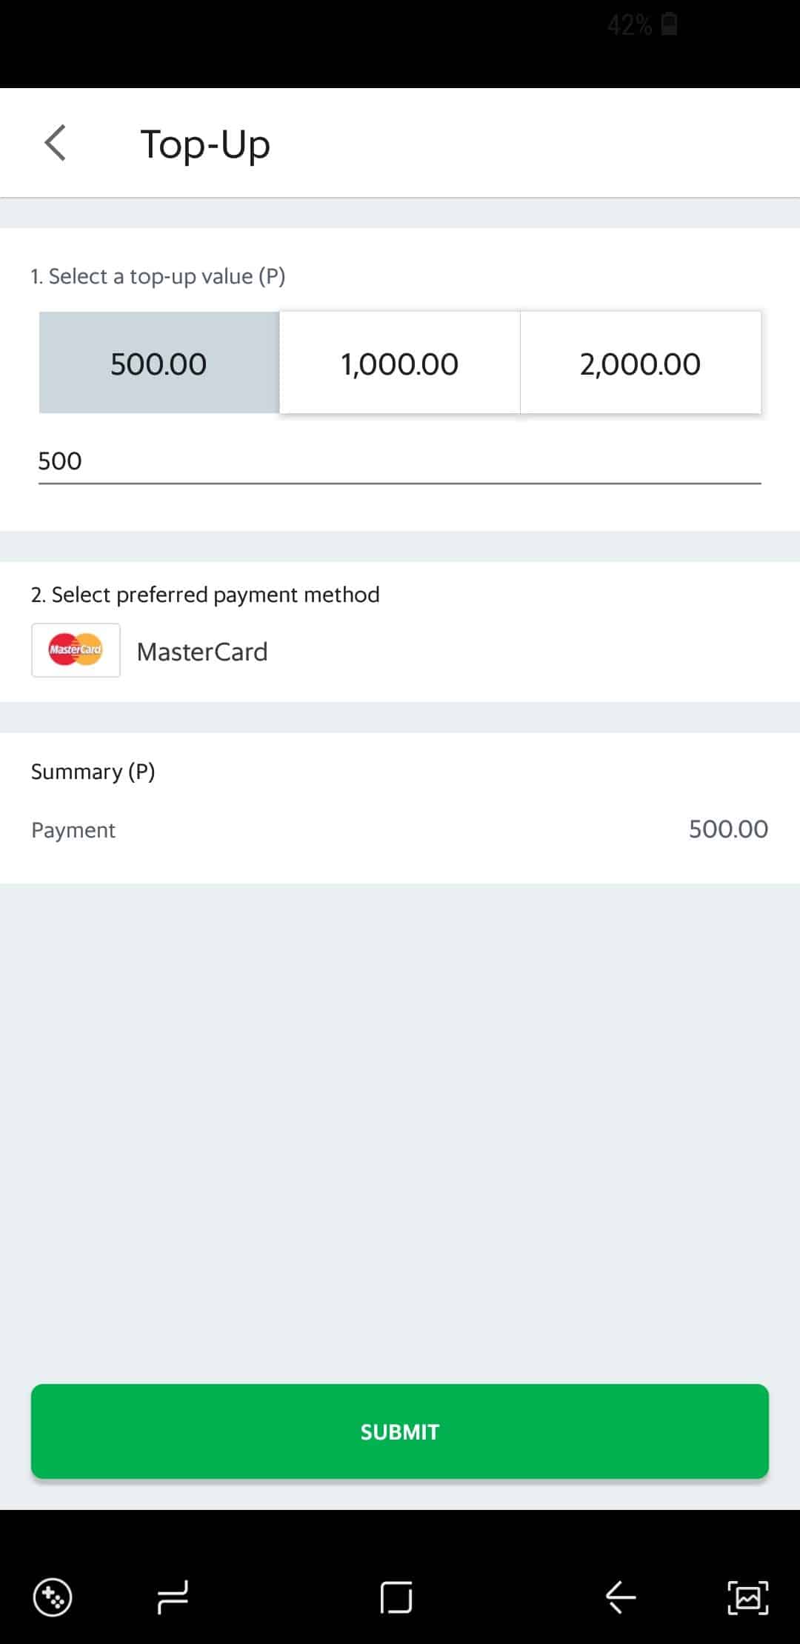Screen dimensions: 800x1644
Task: Focus the custom amount field showing 500
Action: (x=400, y=462)
